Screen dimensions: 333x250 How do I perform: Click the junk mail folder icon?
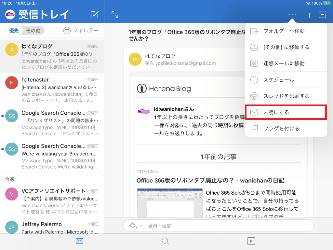tap(254, 63)
